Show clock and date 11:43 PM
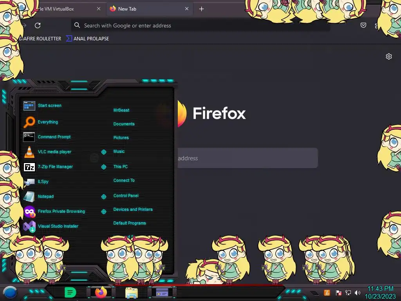The width and height of the screenshot is (401, 301). point(380,292)
